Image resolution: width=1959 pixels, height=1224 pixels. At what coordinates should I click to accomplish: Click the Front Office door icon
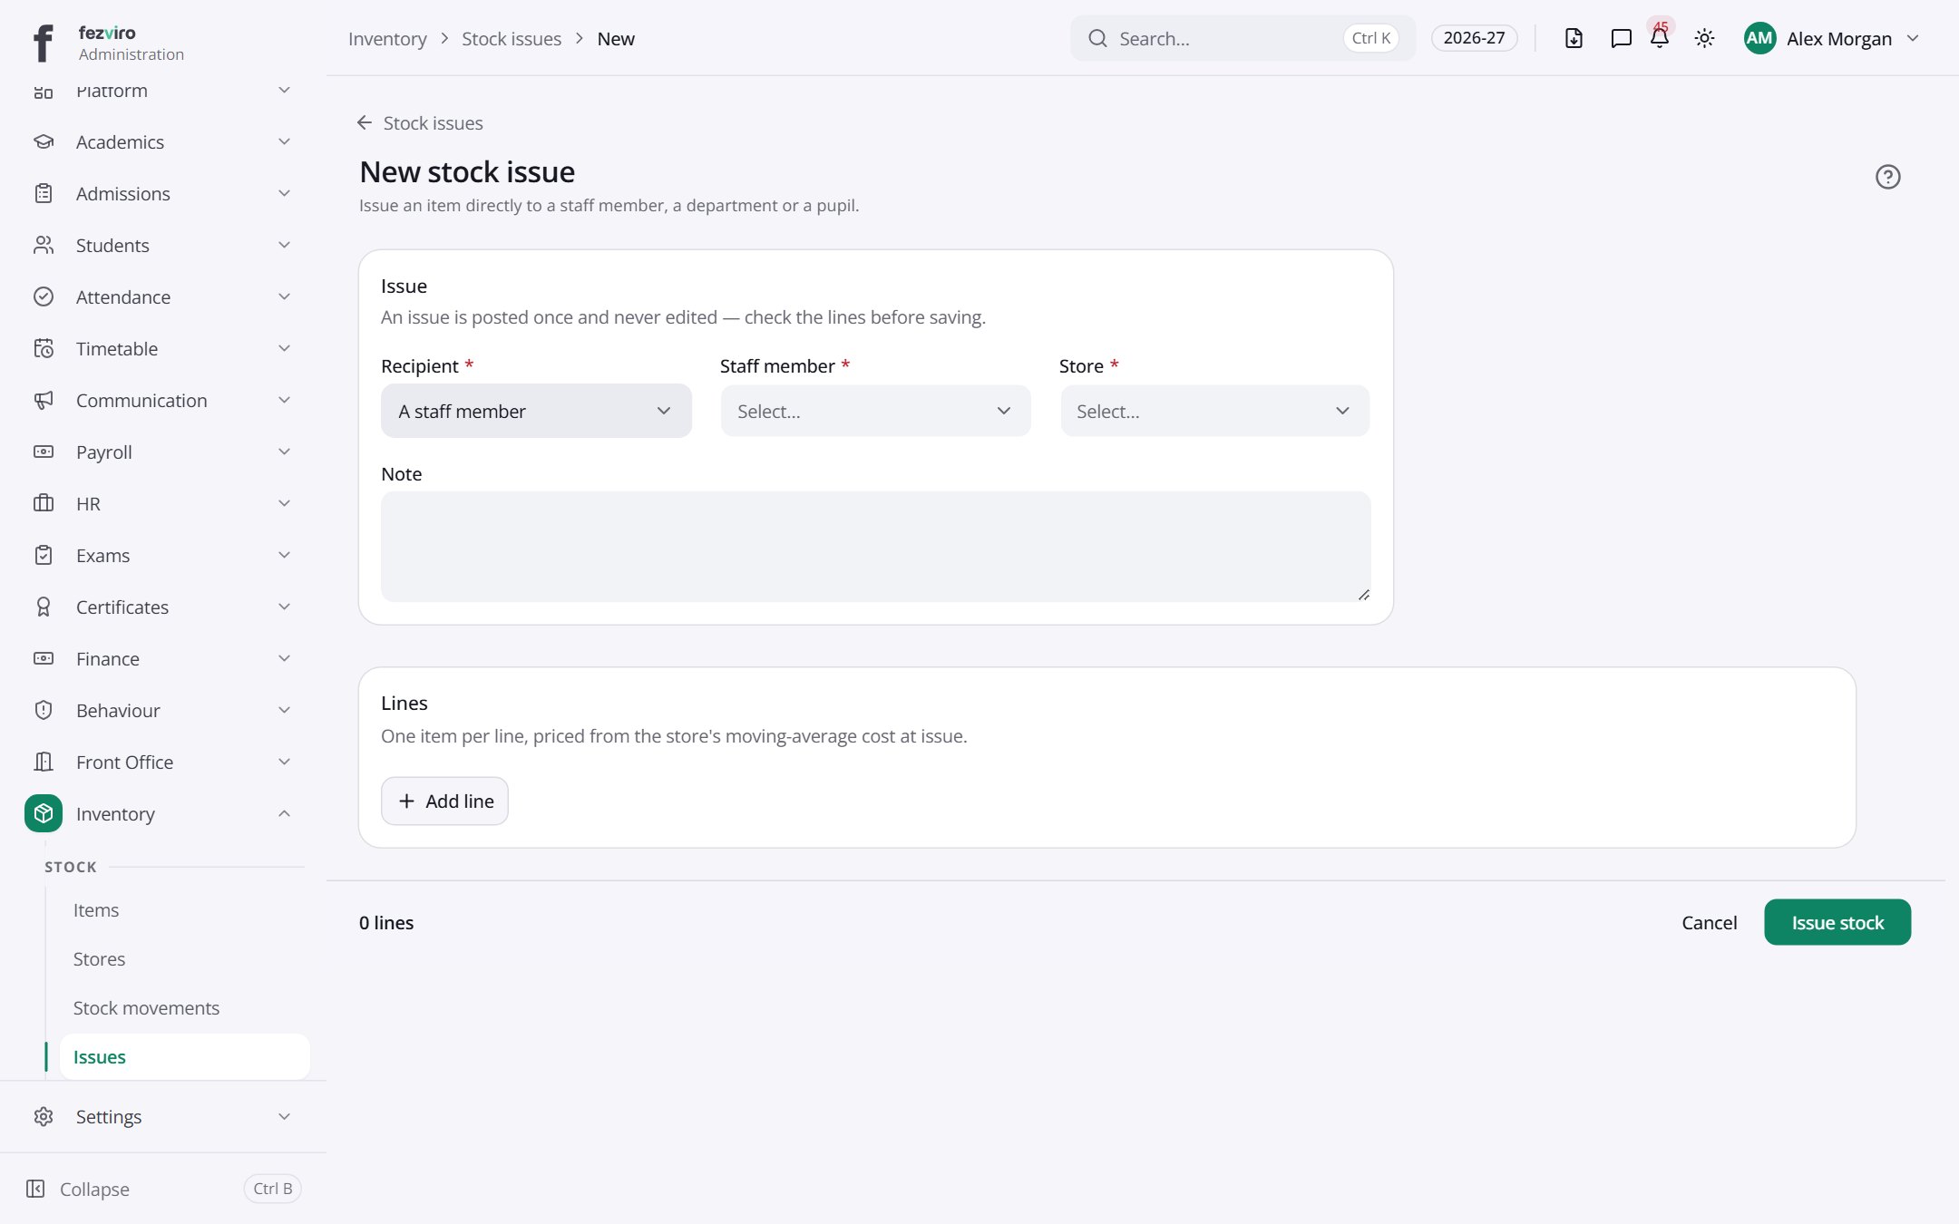tap(44, 762)
